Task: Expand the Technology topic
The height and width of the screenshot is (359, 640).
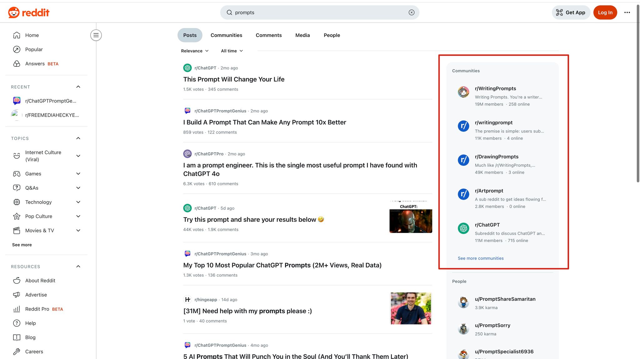Action: tap(78, 202)
